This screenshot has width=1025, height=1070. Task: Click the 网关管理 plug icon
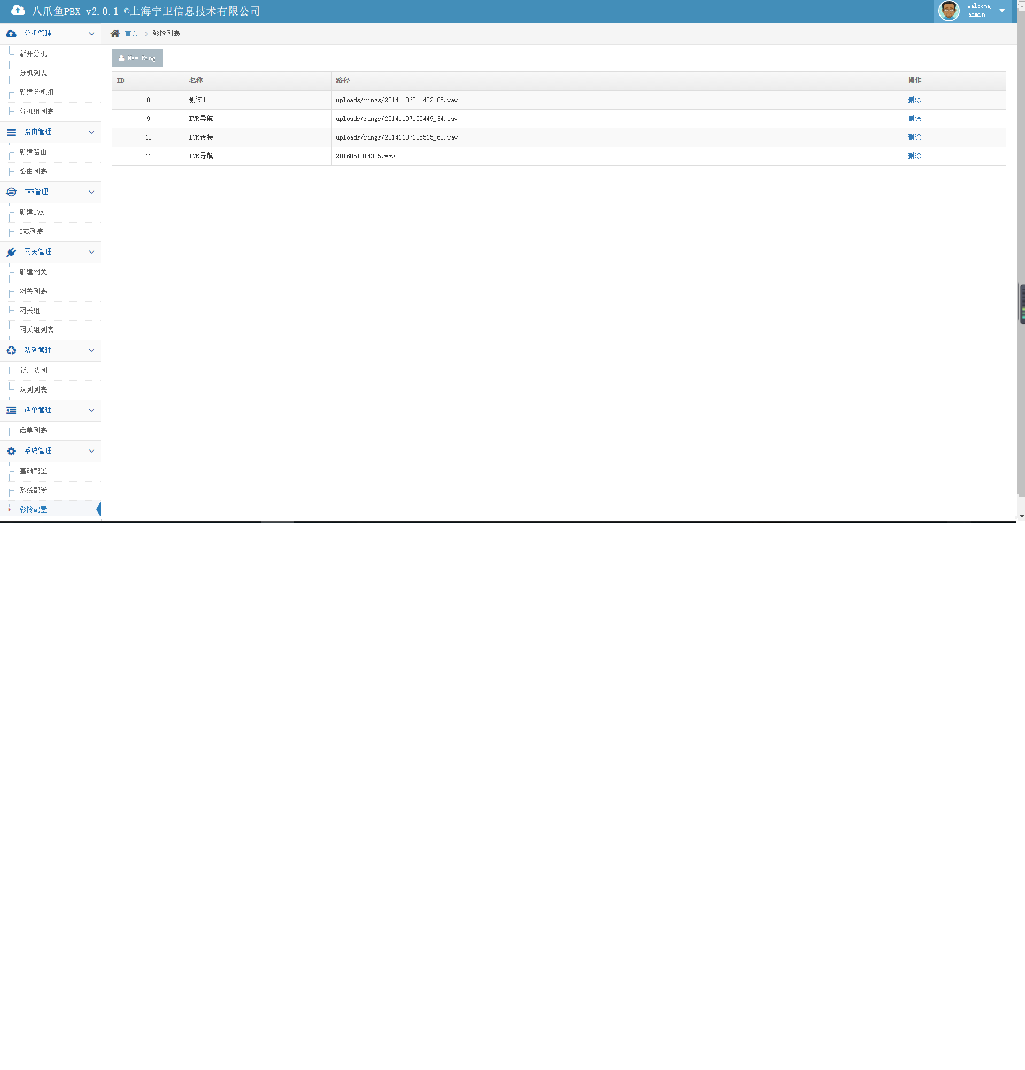click(x=11, y=252)
